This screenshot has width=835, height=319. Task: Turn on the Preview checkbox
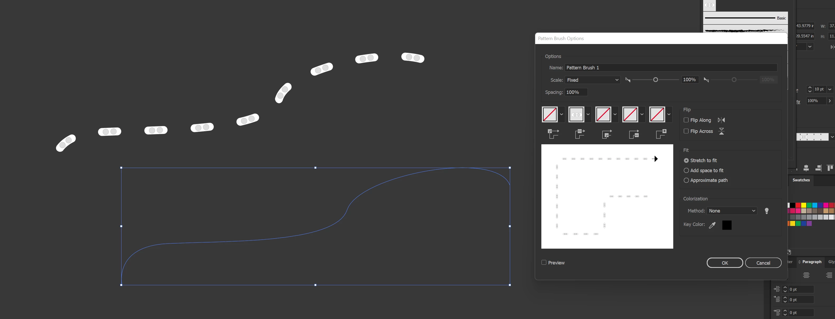tap(544, 262)
